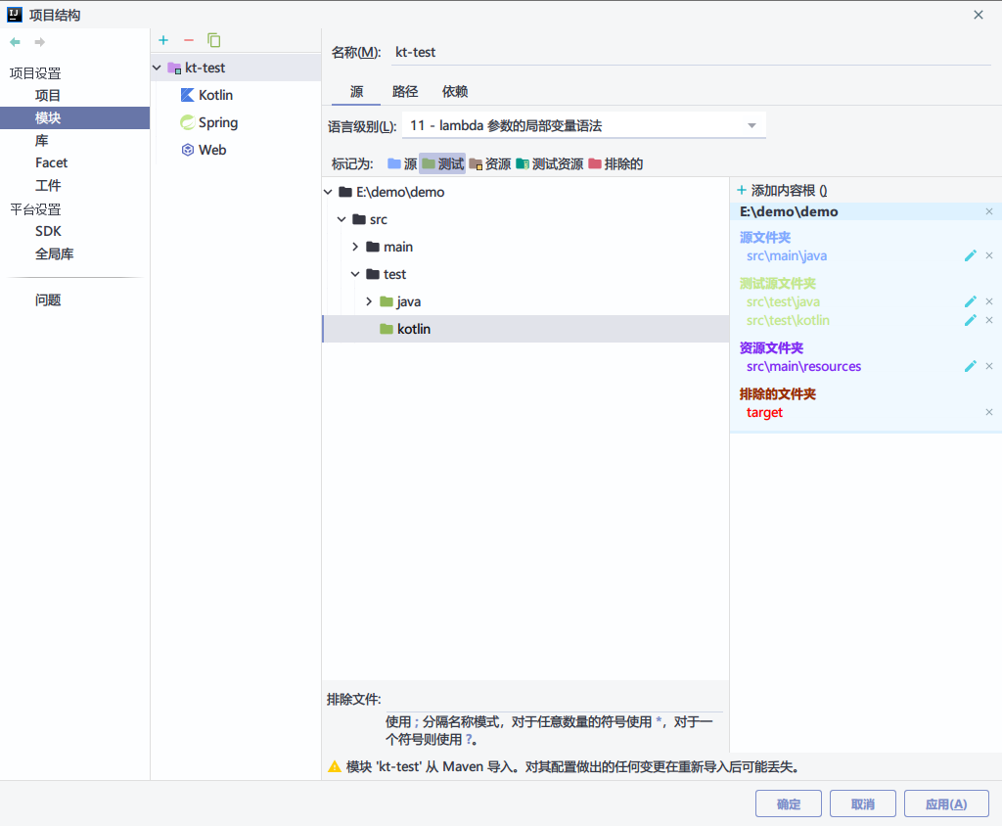Edit src\main\java source folder properties
Screen dimensions: 1002x826
click(x=970, y=255)
